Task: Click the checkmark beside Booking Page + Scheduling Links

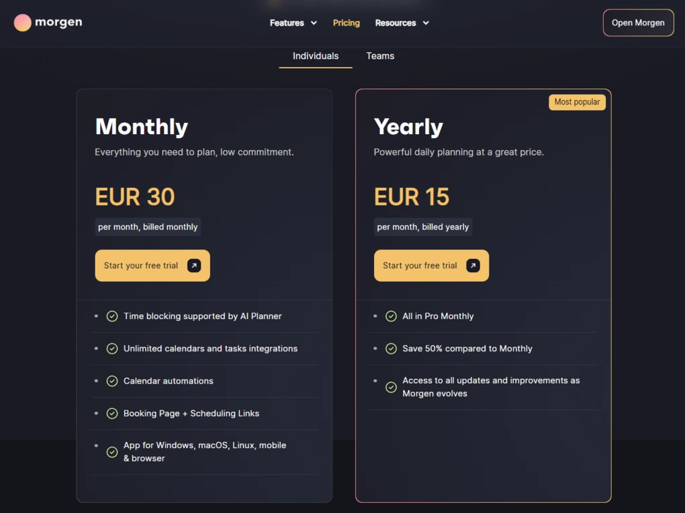Action: (112, 414)
